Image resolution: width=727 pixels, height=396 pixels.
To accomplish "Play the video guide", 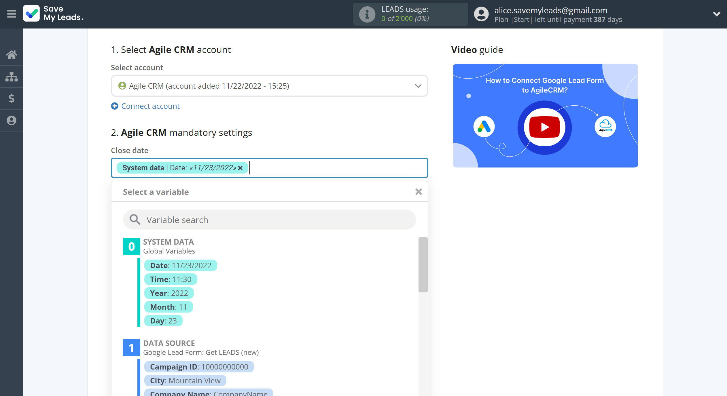I will click(544, 127).
